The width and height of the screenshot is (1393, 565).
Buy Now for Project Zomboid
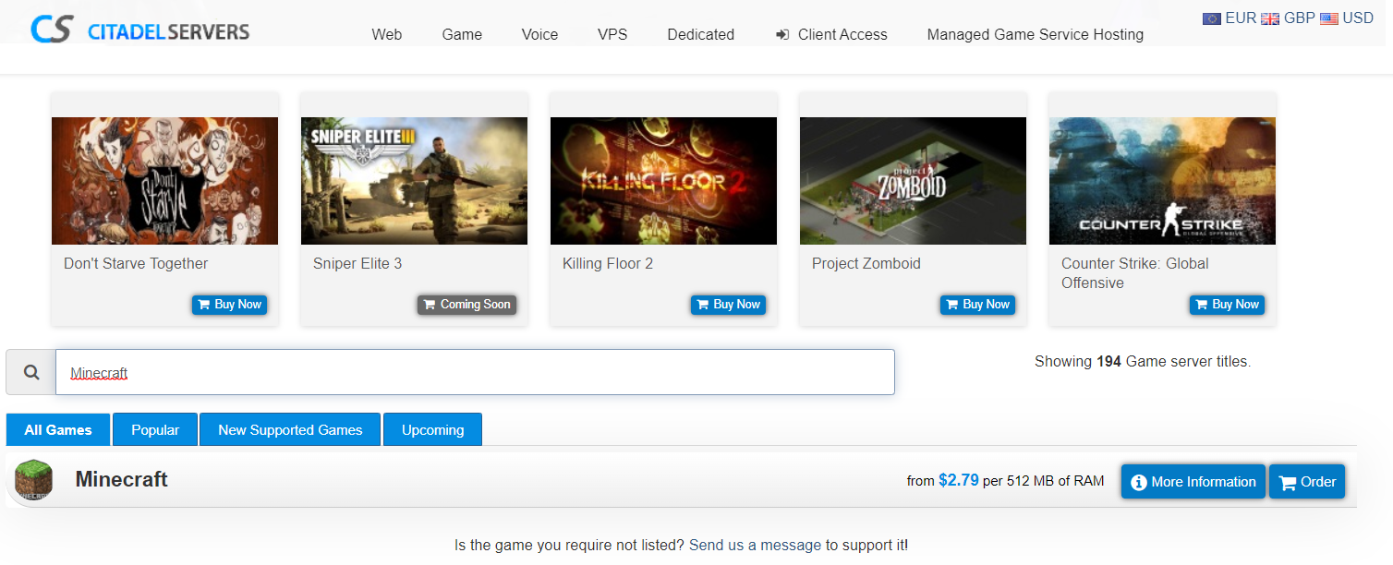click(x=977, y=305)
